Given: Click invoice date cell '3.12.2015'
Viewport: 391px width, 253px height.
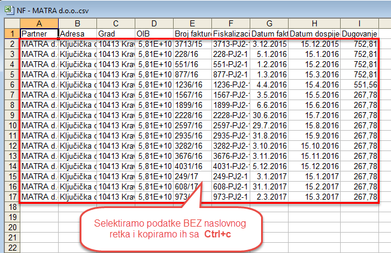Looking at the screenshot, I should (269, 44).
